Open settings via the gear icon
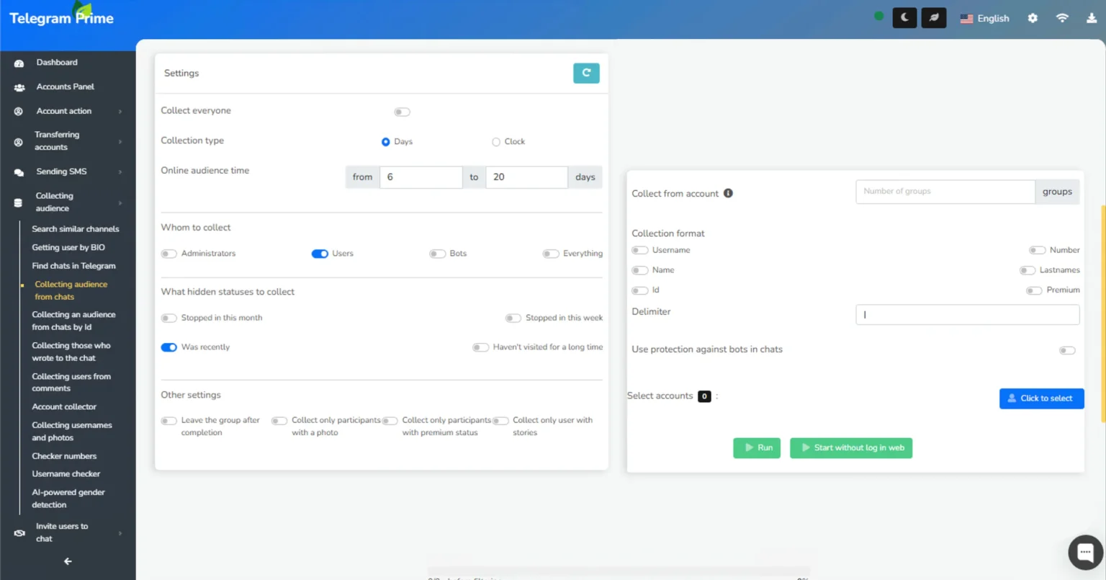This screenshot has height=580, width=1106. [x=1033, y=17]
